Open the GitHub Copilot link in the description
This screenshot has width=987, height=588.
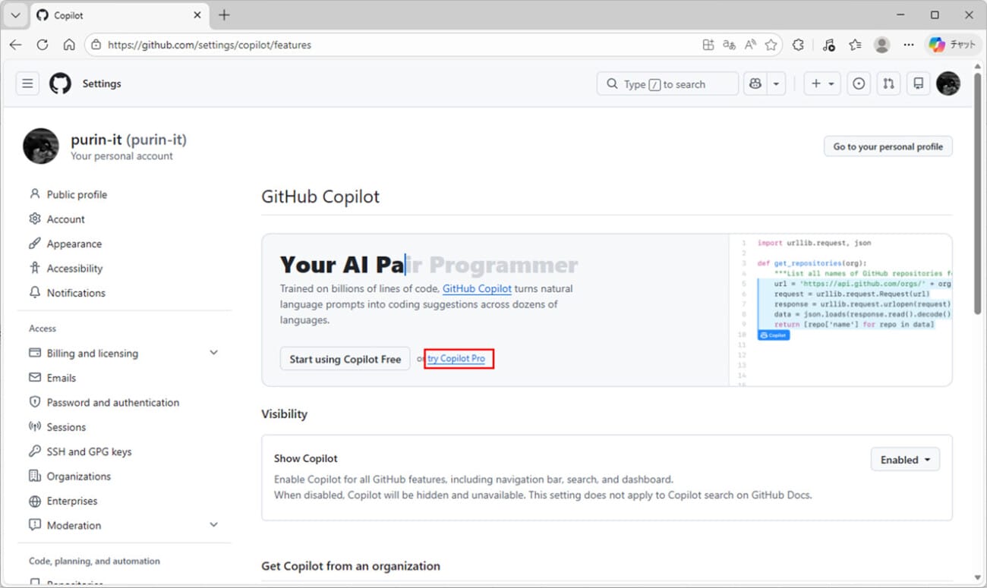[x=477, y=288]
